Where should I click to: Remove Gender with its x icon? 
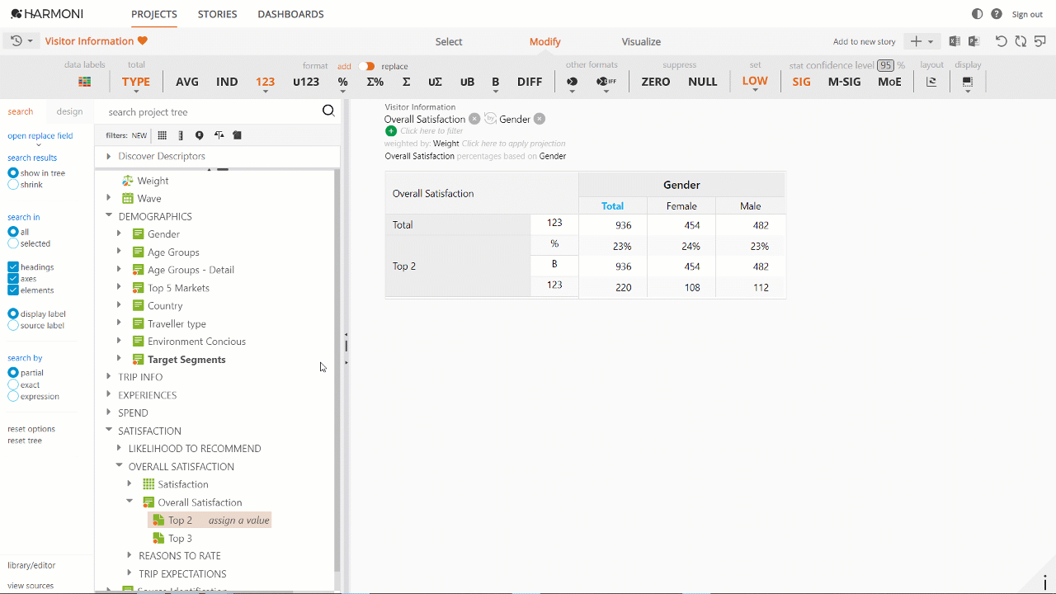[x=539, y=119]
